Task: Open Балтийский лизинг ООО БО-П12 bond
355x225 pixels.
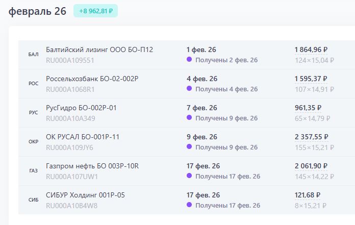Action: coord(99,49)
